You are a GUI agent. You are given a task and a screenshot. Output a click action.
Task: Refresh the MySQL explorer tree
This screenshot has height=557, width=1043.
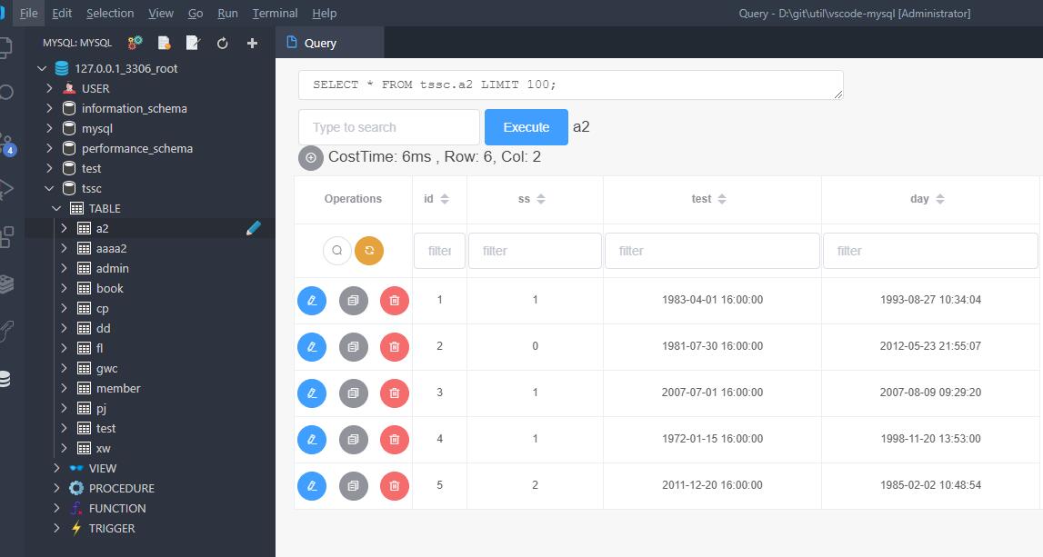(222, 43)
